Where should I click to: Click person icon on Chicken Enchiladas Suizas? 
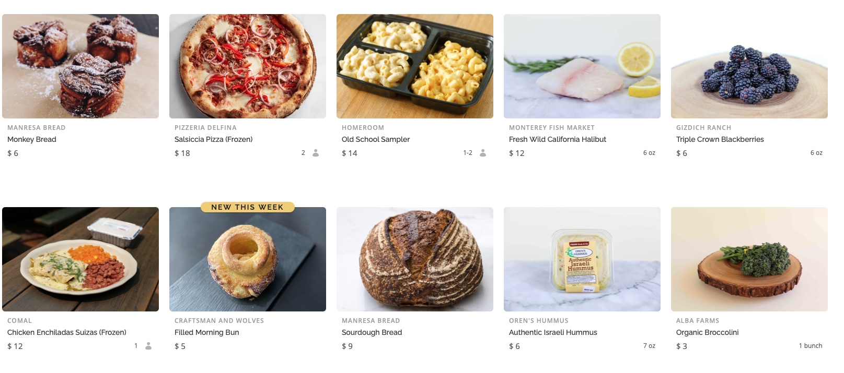tap(148, 346)
